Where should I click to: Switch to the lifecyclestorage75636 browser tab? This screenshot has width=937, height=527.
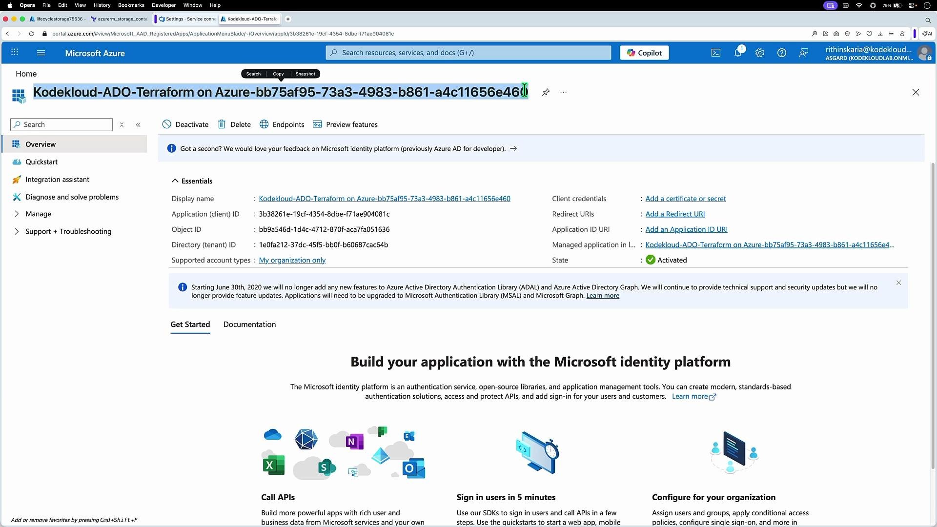tap(58, 19)
